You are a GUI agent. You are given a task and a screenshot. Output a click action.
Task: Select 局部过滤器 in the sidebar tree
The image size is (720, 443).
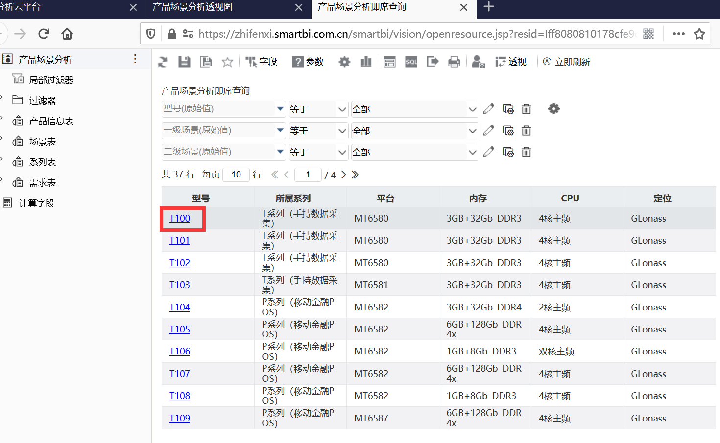click(x=51, y=80)
